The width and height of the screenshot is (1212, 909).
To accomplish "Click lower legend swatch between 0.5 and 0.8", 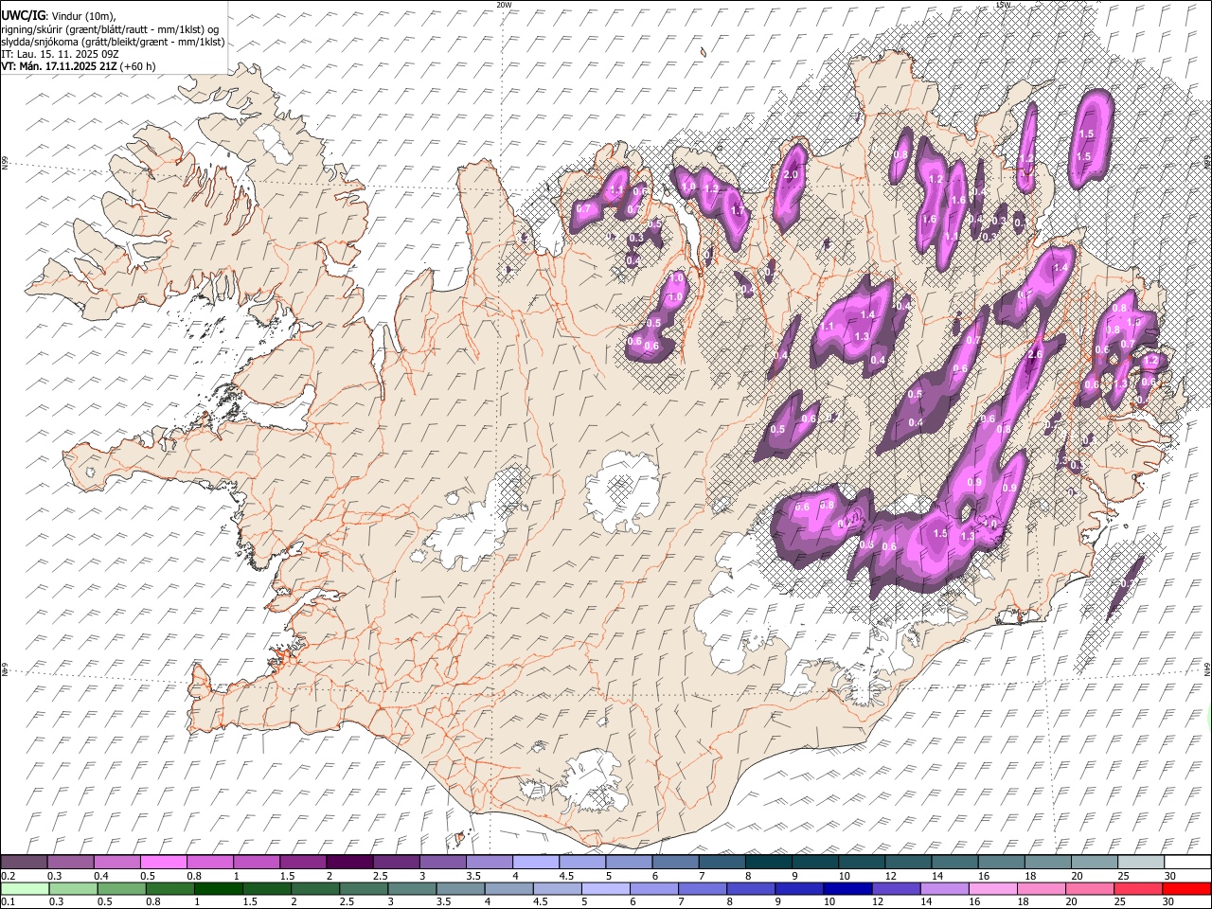I will pyautogui.click(x=121, y=888).
